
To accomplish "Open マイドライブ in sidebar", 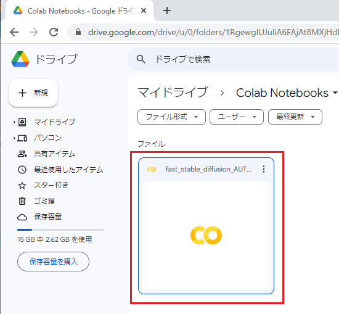I will coord(54,122).
